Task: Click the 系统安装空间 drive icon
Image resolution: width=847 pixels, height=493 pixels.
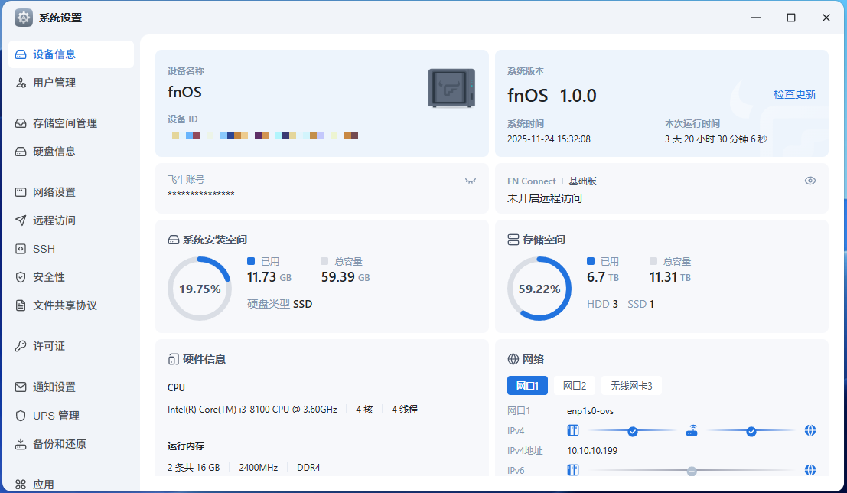Action: 174,240
